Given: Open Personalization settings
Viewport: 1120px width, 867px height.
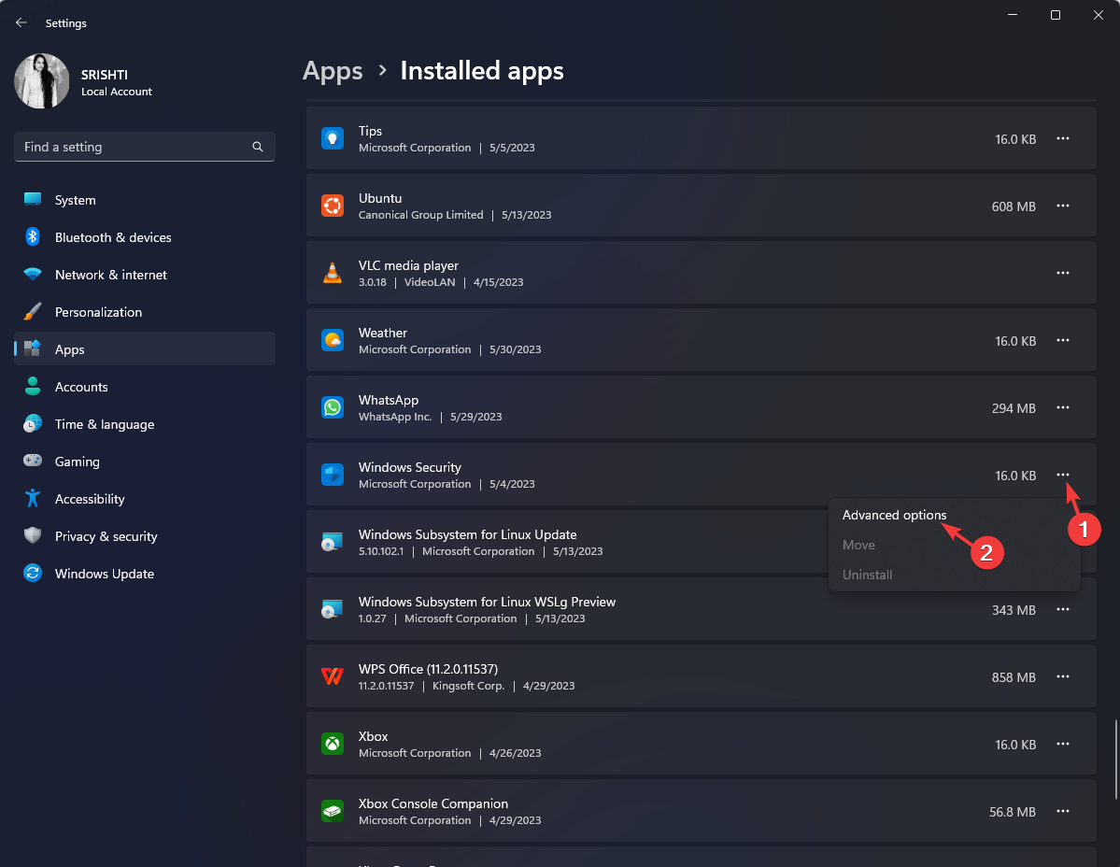Looking at the screenshot, I should click(x=144, y=312).
